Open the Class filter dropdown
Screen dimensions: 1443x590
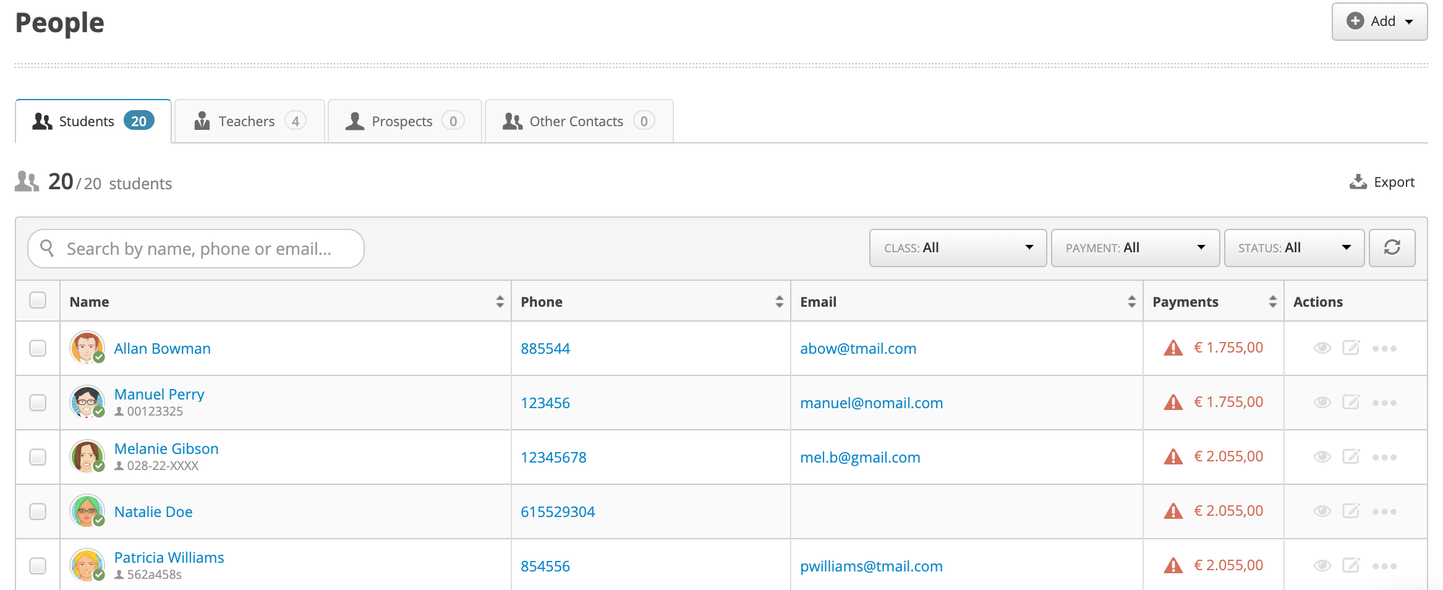958,248
